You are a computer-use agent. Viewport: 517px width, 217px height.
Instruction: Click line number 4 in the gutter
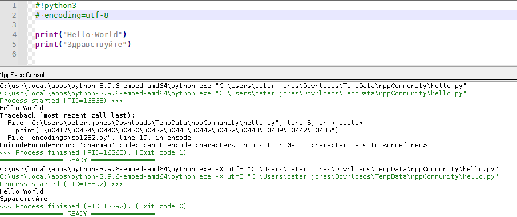coord(14,35)
